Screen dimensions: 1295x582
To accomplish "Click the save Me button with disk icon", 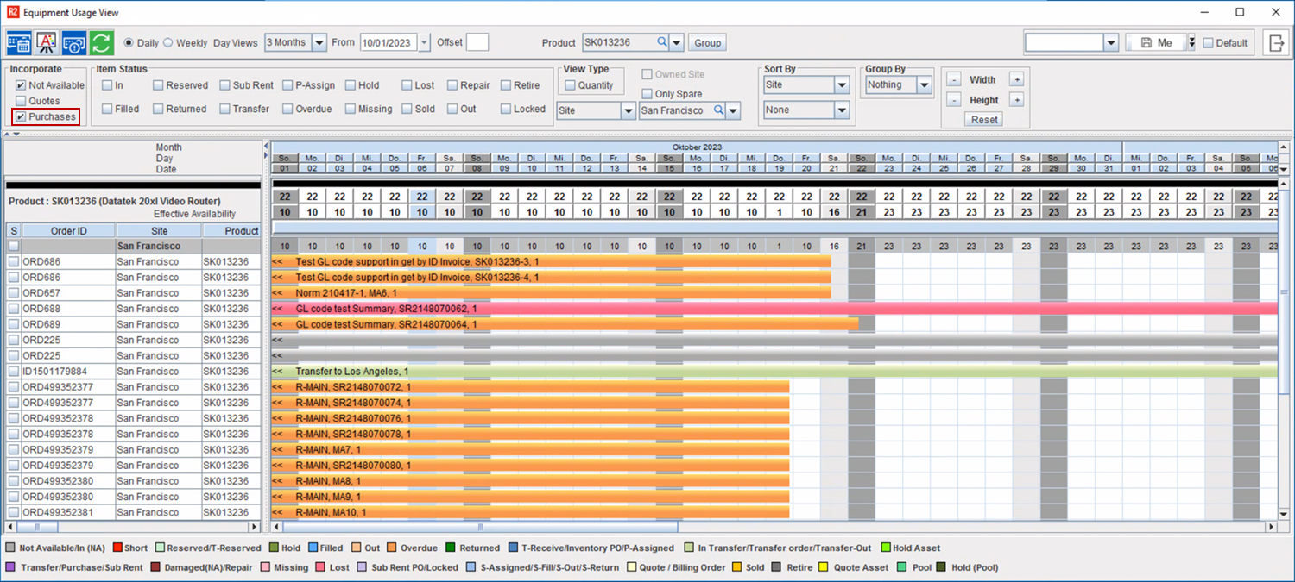I will [1155, 43].
